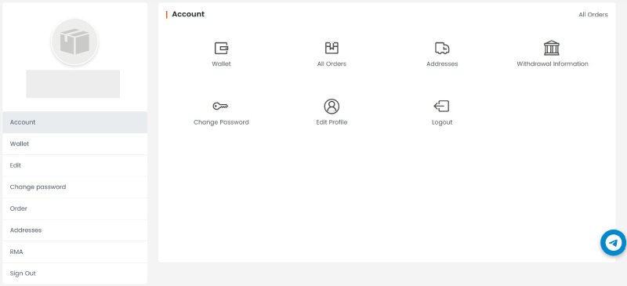Open the RMA sidebar item
This screenshot has width=627, height=286.
[74, 252]
